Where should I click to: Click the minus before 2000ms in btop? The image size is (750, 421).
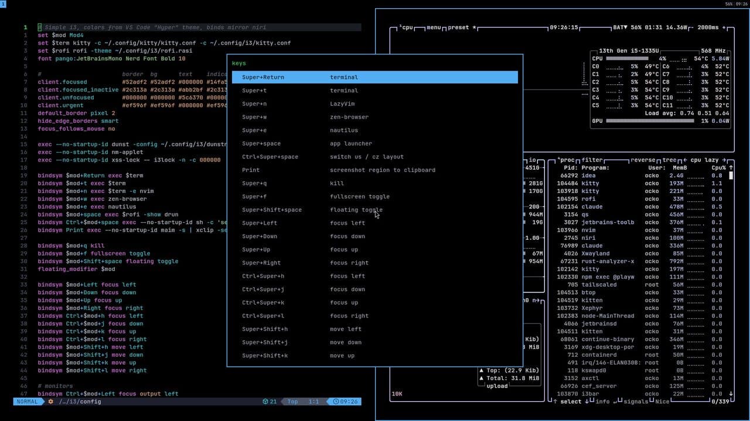693,27
